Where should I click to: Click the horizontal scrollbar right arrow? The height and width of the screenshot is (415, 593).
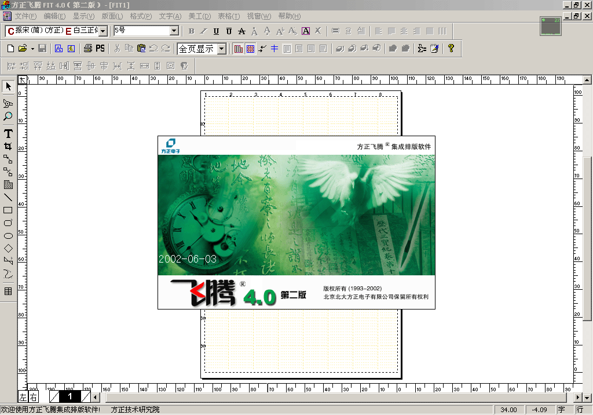(577, 397)
